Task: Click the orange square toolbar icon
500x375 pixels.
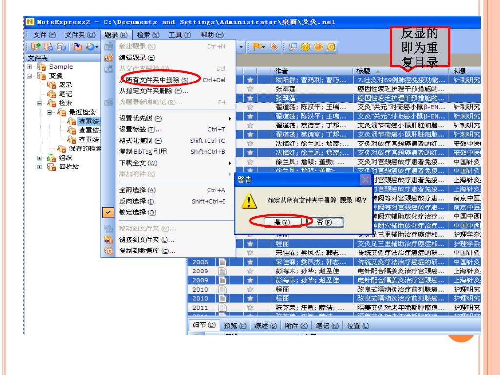Action: click(x=331, y=47)
